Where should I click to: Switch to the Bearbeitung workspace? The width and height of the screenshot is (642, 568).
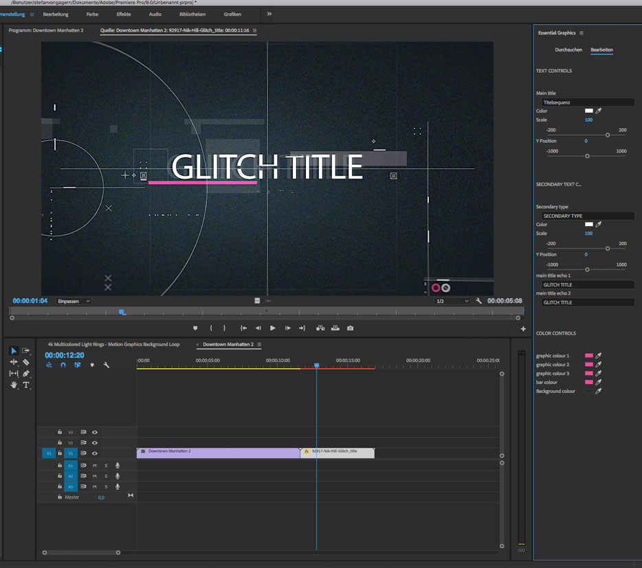pyautogui.click(x=56, y=14)
